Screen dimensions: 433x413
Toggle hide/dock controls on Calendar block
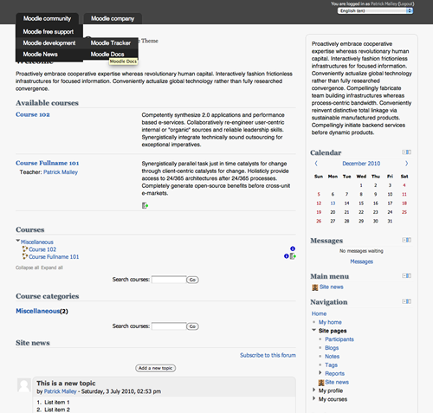coord(407,152)
